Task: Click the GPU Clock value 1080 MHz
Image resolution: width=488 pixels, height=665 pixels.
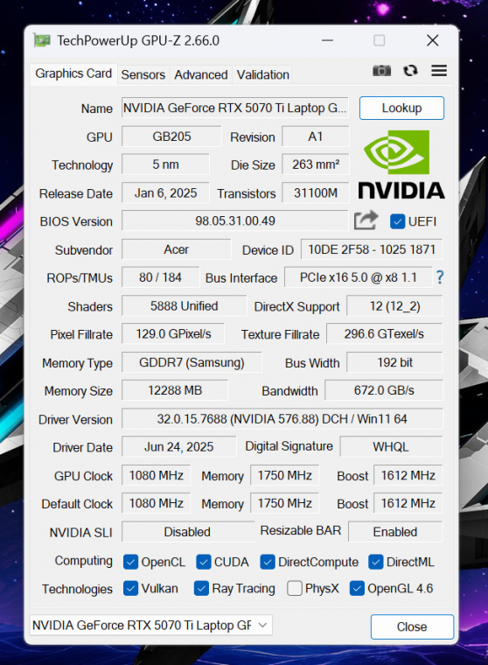Action: coord(156,475)
